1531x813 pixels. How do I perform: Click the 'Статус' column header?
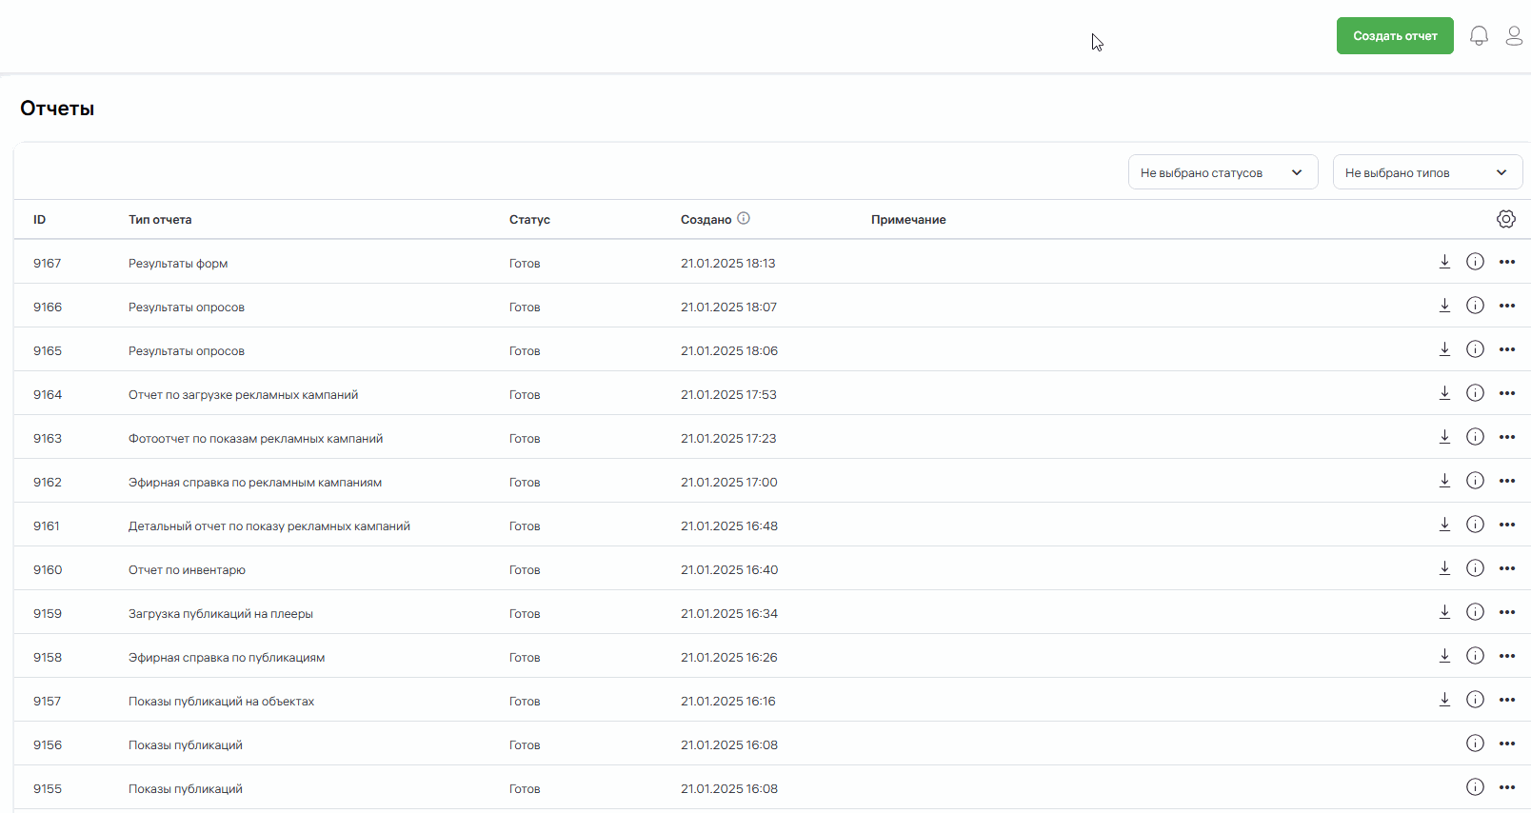pyautogui.click(x=529, y=220)
